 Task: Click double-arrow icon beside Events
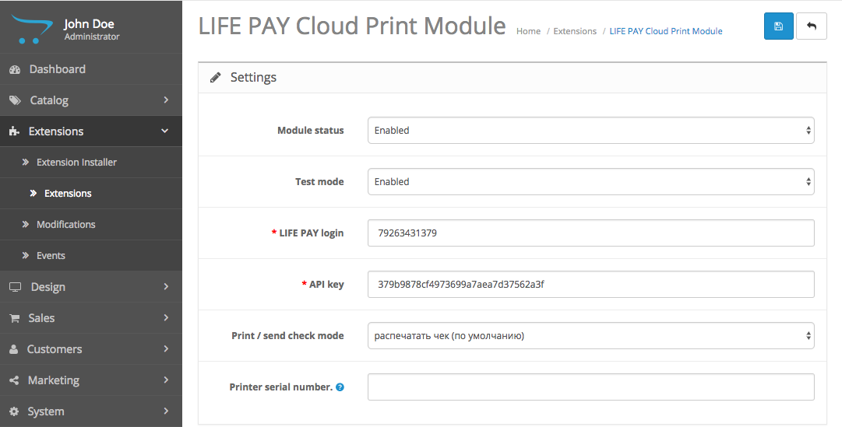click(25, 255)
